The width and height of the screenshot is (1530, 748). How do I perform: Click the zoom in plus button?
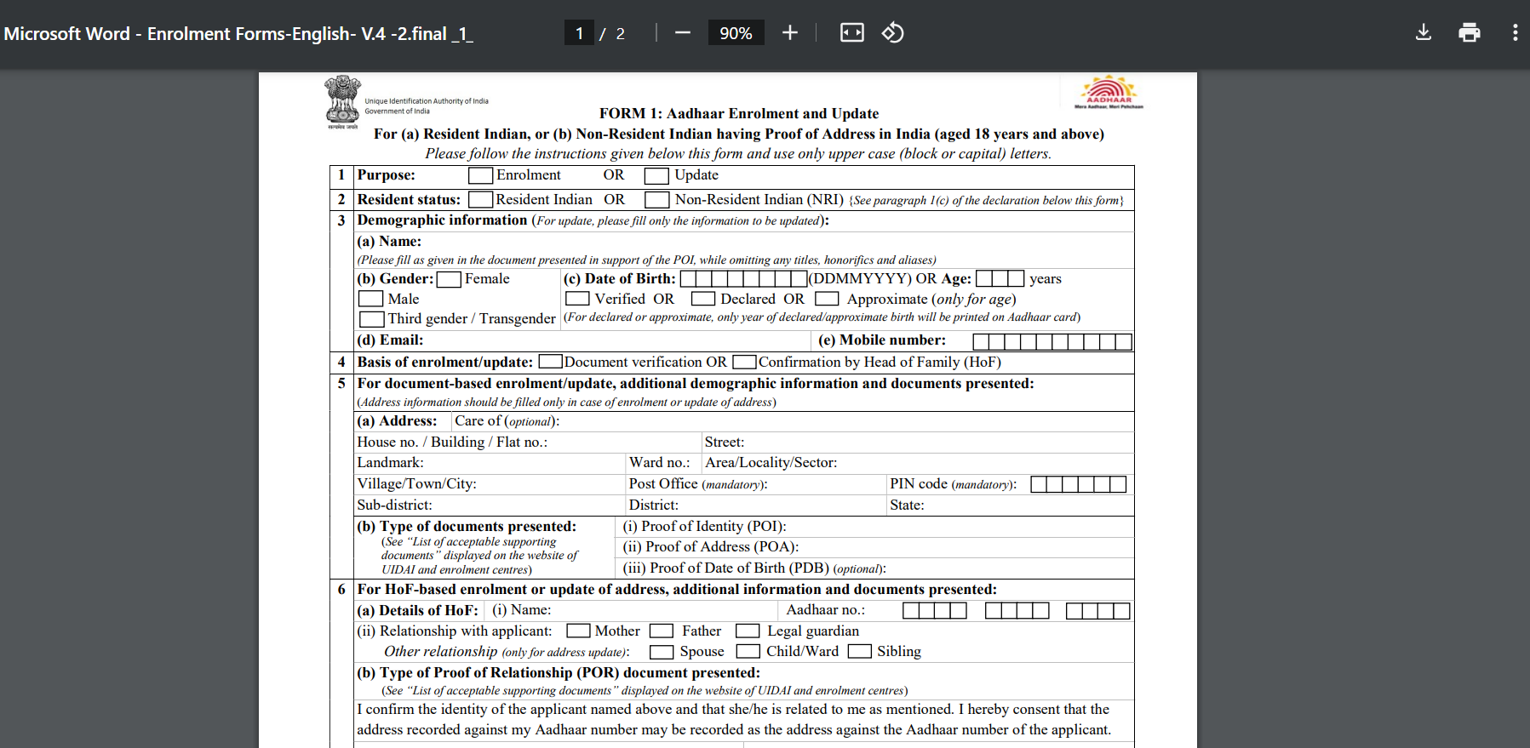click(789, 33)
